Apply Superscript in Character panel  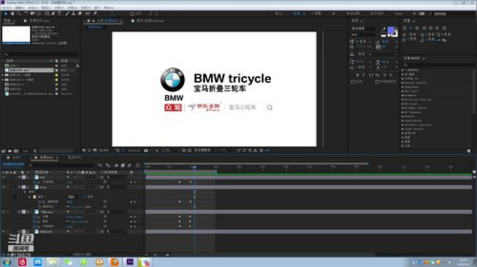384,75
